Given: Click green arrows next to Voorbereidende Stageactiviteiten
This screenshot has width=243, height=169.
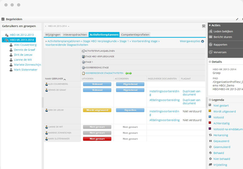Looking at the screenshot, I should click(x=129, y=73).
